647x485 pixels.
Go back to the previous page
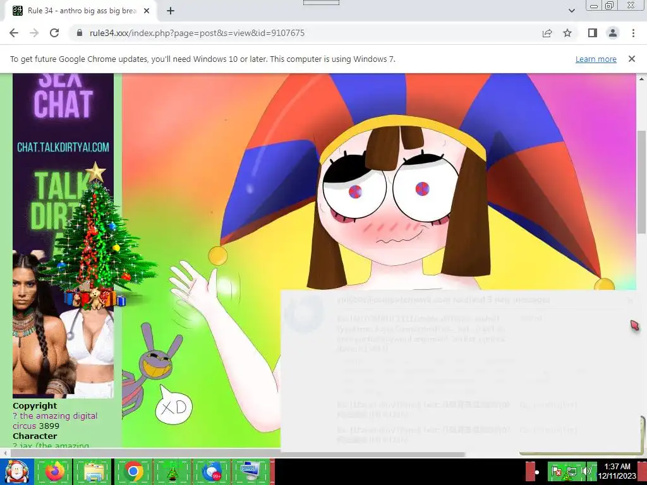coord(14,33)
